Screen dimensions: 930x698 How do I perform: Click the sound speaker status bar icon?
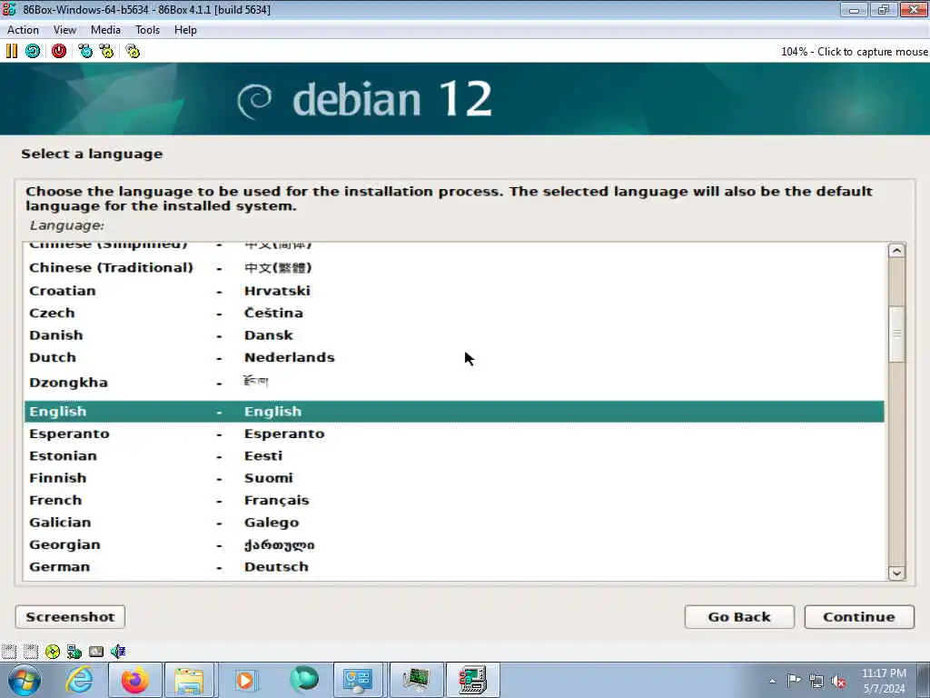(118, 652)
